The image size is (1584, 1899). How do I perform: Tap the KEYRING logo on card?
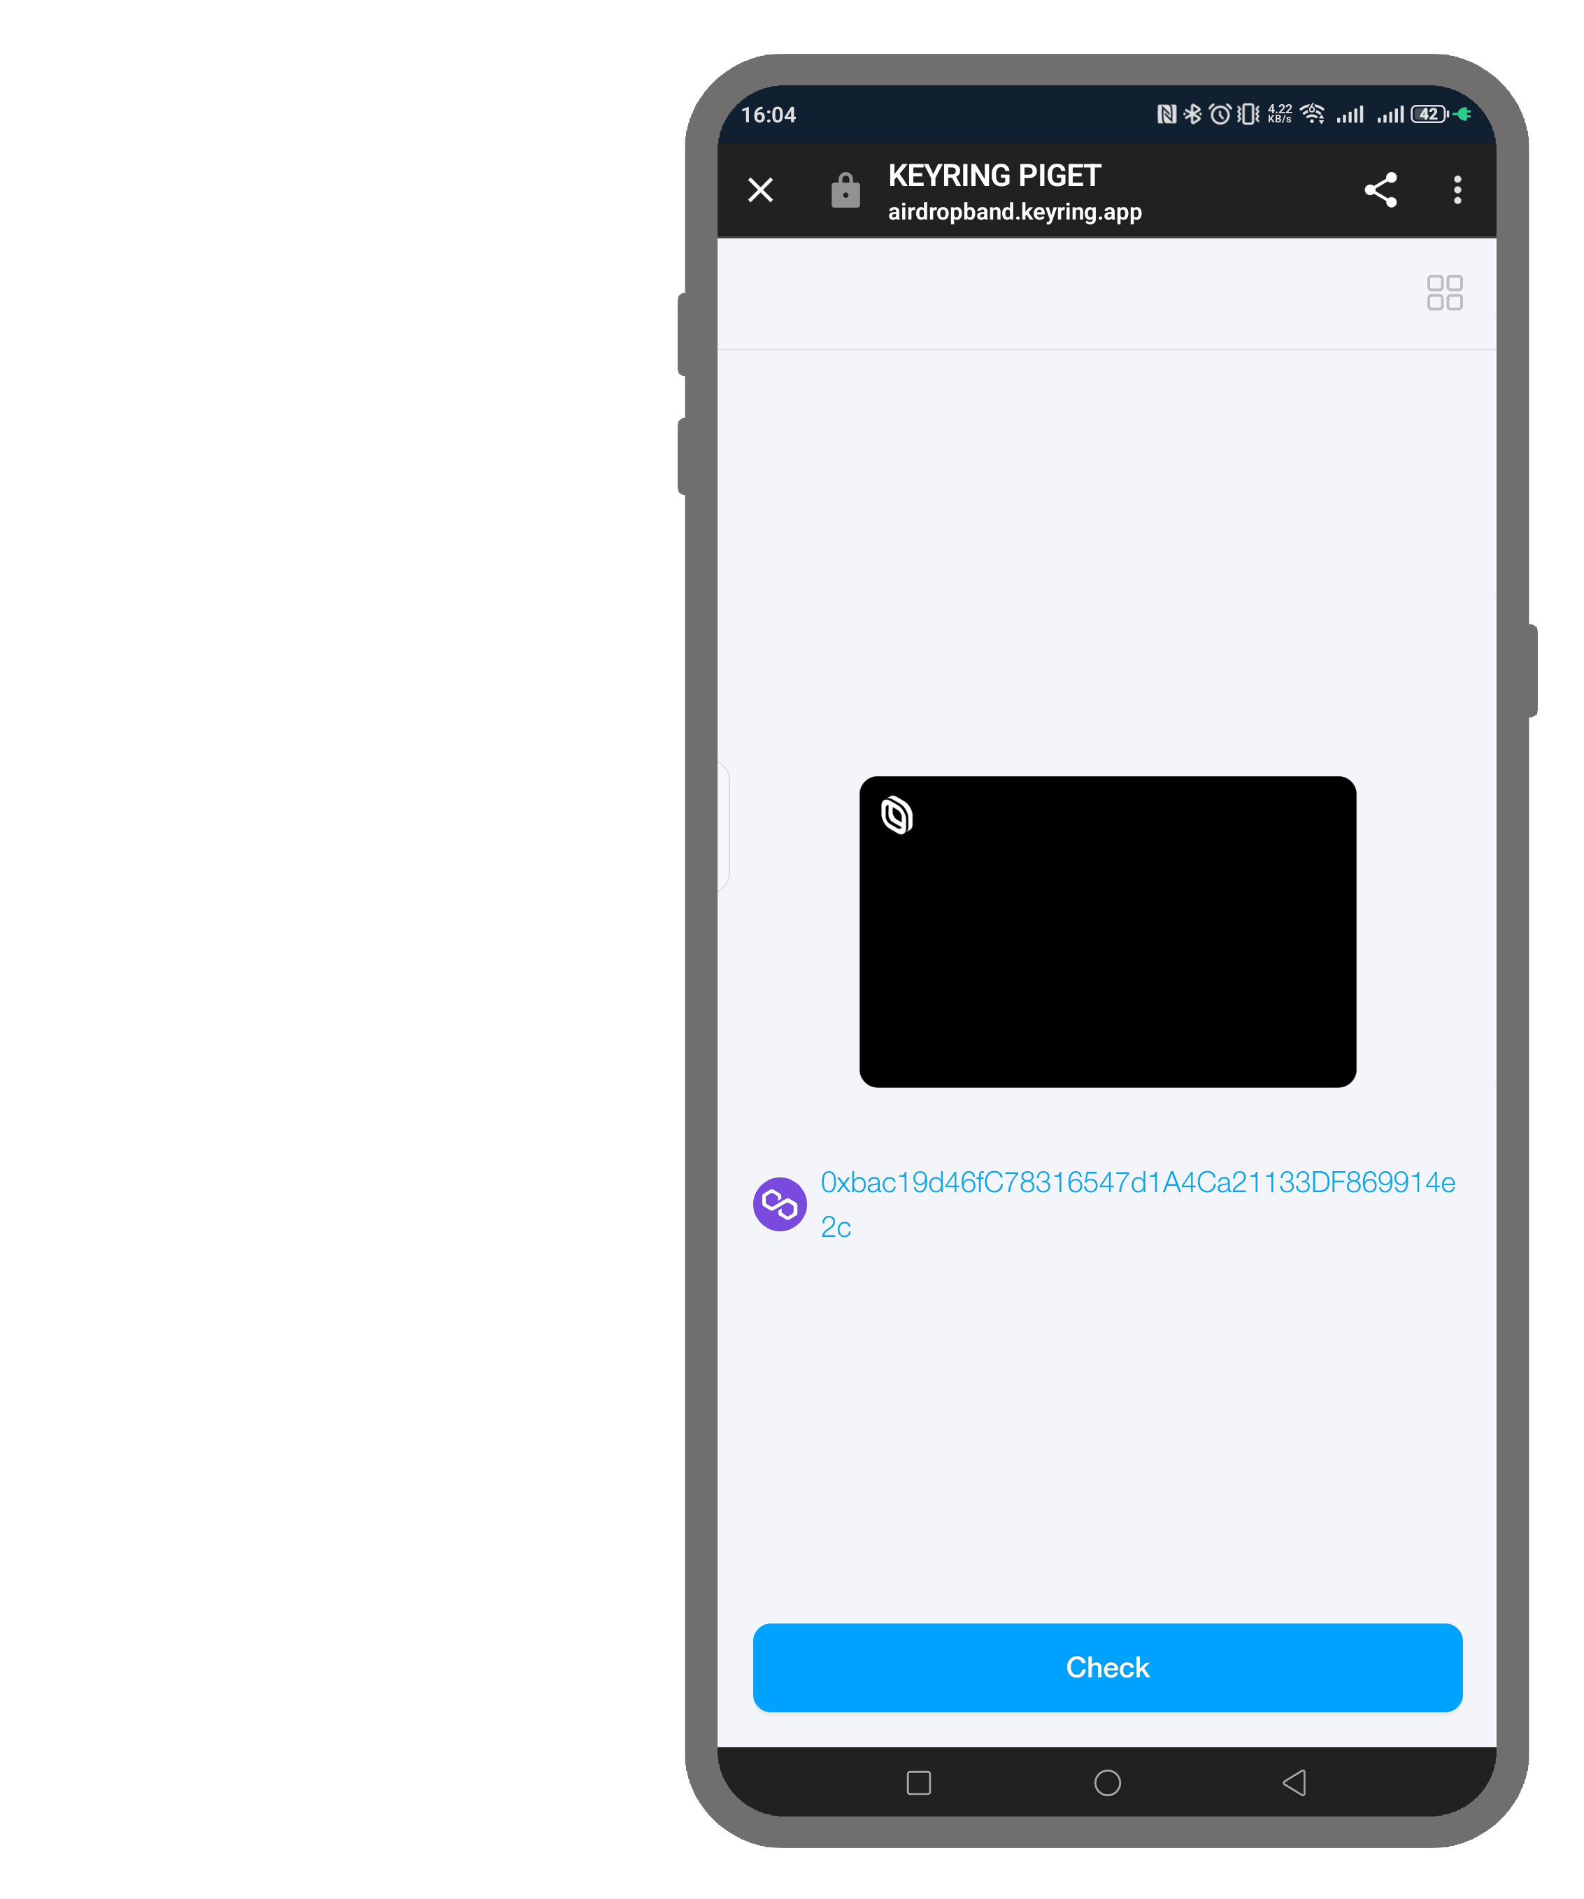[897, 815]
